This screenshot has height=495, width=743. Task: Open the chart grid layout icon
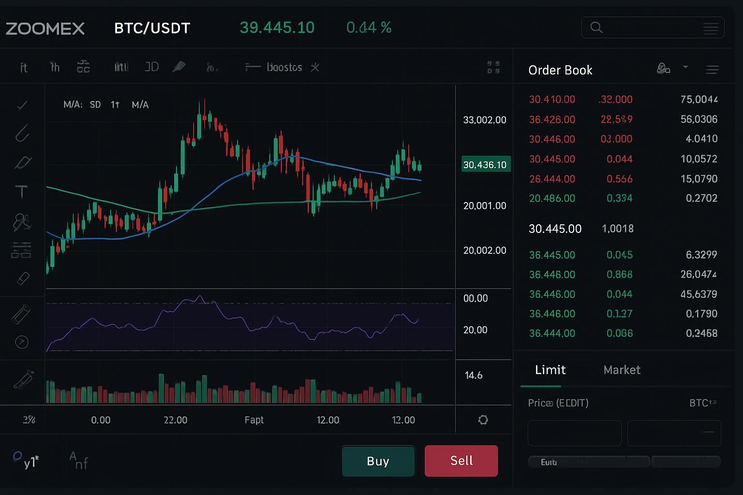pos(493,67)
